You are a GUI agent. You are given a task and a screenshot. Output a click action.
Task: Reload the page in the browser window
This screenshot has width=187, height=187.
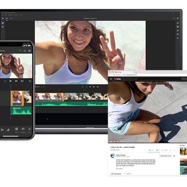click(x=114, y=75)
